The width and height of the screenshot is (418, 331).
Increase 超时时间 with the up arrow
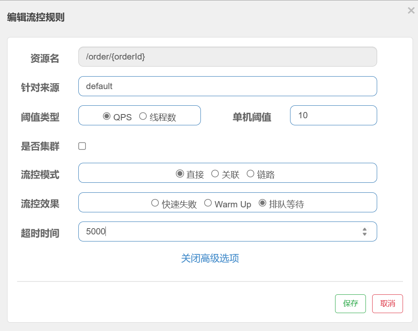[364, 229]
